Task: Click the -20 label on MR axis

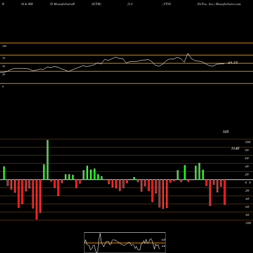Action: [247, 191]
